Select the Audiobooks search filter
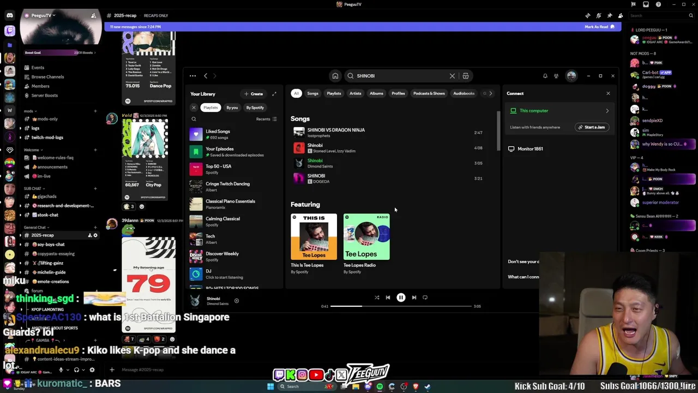 (464, 93)
